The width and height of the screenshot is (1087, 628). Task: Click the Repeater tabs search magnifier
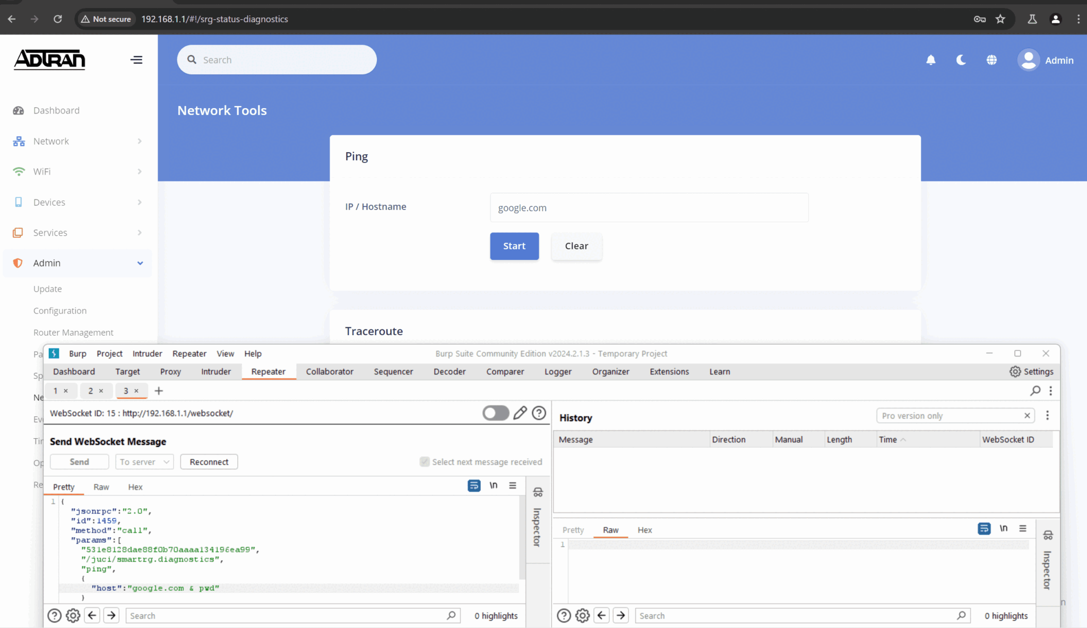coord(1035,391)
